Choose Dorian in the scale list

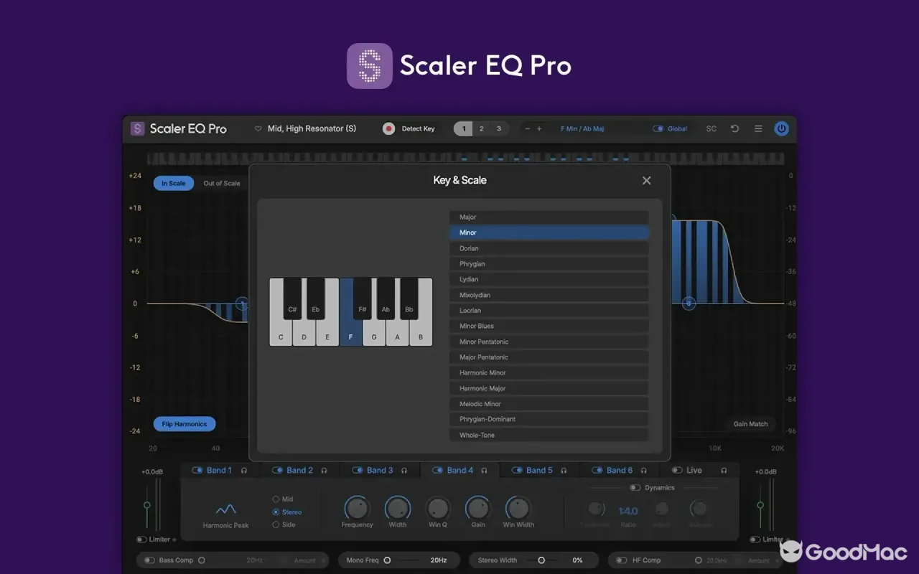tap(549, 248)
